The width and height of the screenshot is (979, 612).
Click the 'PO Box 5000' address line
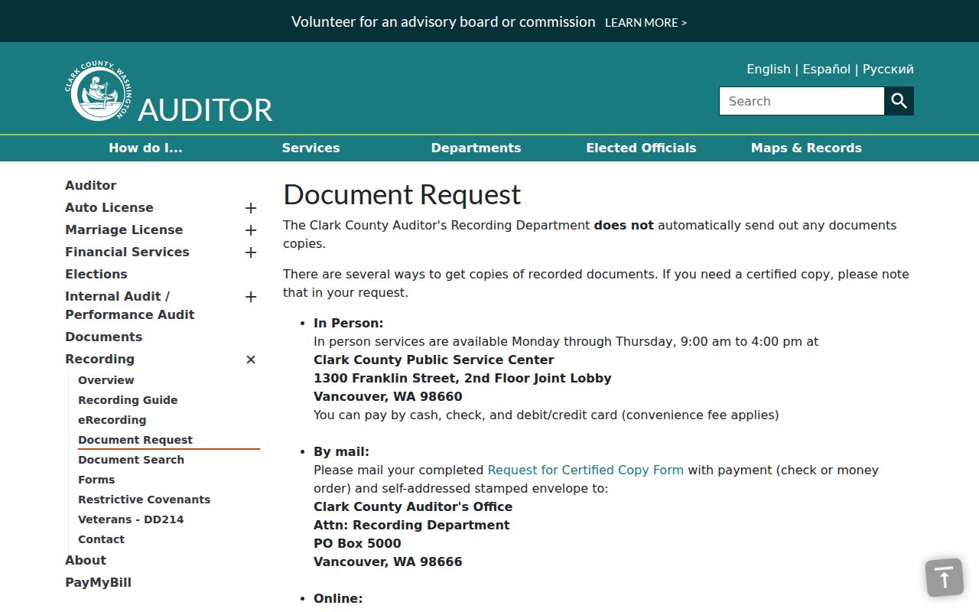pos(357,543)
